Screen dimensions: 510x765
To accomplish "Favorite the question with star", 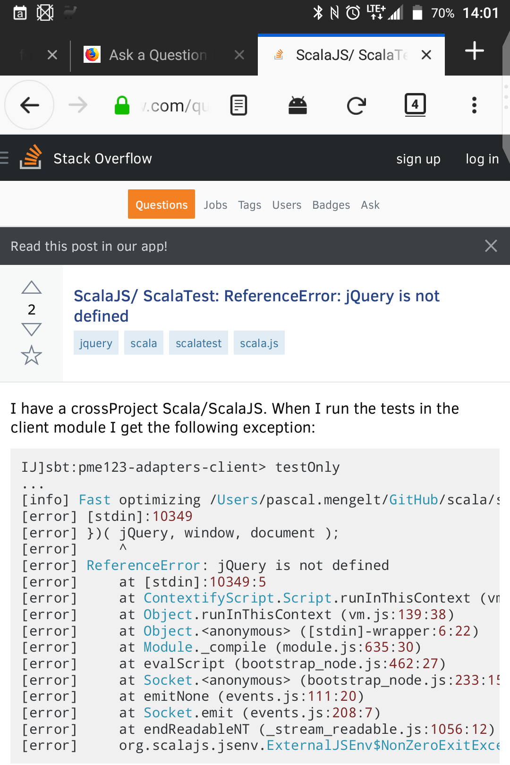I will click(x=32, y=355).
